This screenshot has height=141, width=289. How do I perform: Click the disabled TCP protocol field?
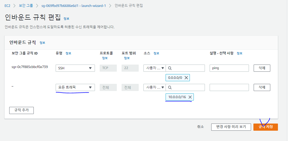(x=108, y=68)
